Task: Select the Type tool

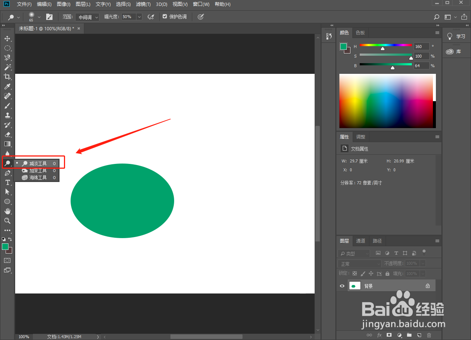Action: tap(7, 182)
